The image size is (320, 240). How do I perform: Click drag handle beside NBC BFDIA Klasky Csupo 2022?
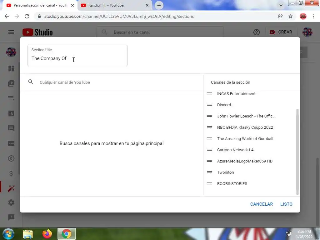[210, 127]
